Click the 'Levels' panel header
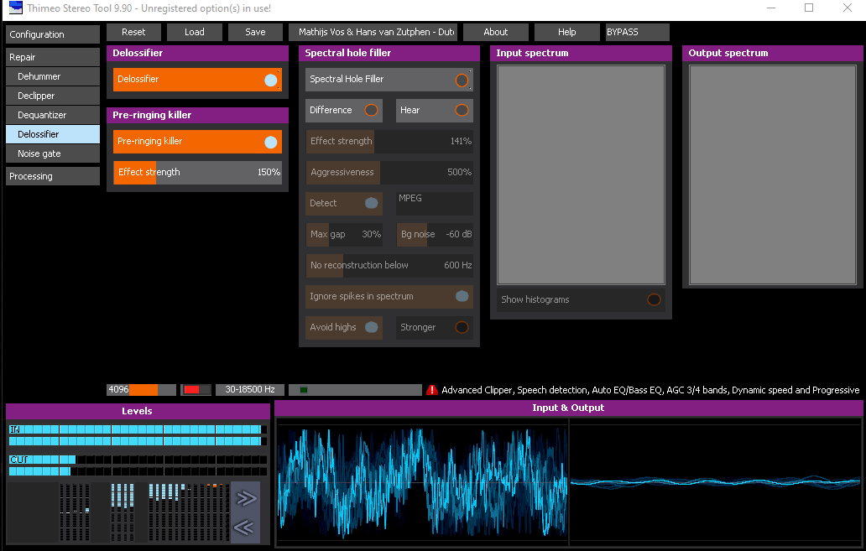This screenshot has width=866, height=551. [x=138, y=411]
